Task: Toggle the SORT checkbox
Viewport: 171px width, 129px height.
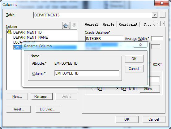Action: (x=150, y=64)
